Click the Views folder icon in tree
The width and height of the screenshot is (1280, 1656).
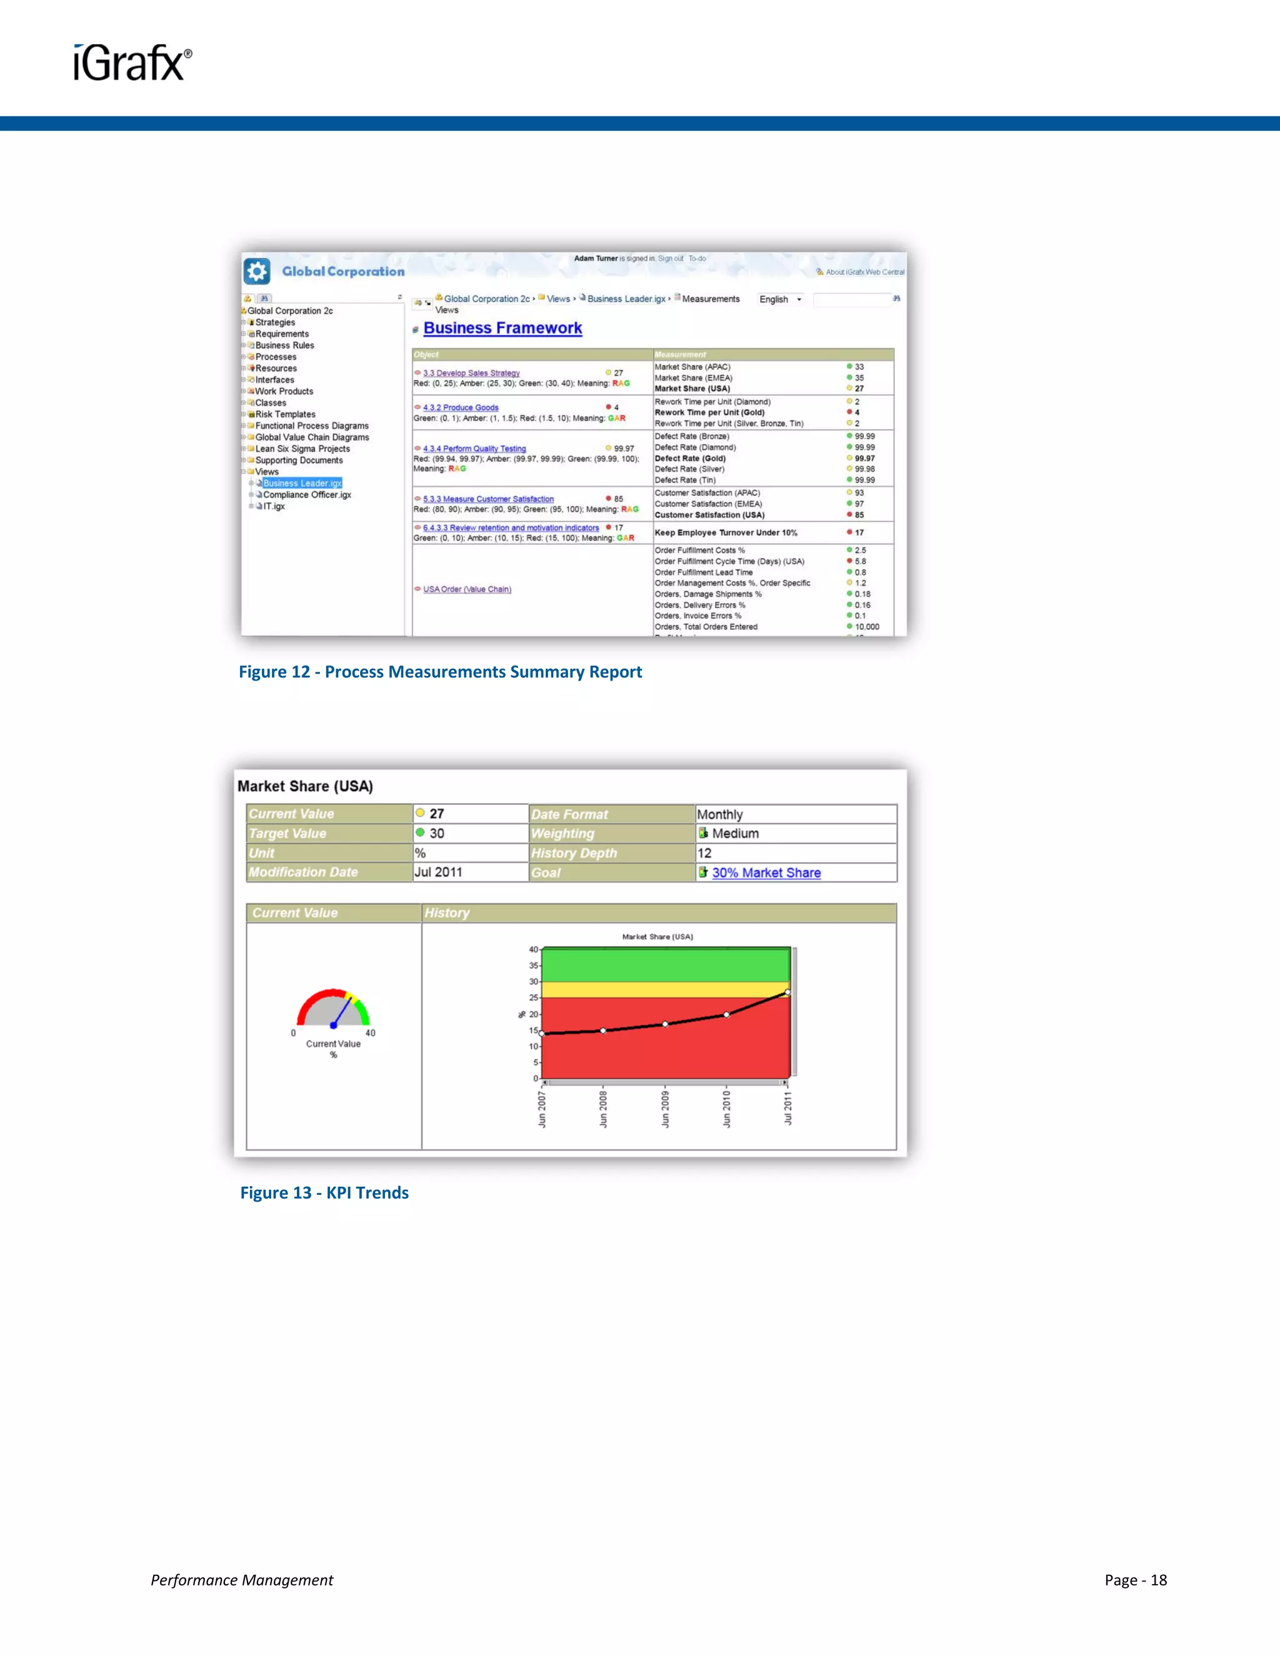(x=251, y=472)
